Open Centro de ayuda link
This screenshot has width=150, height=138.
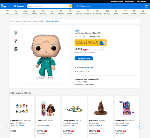coord(141,1)
